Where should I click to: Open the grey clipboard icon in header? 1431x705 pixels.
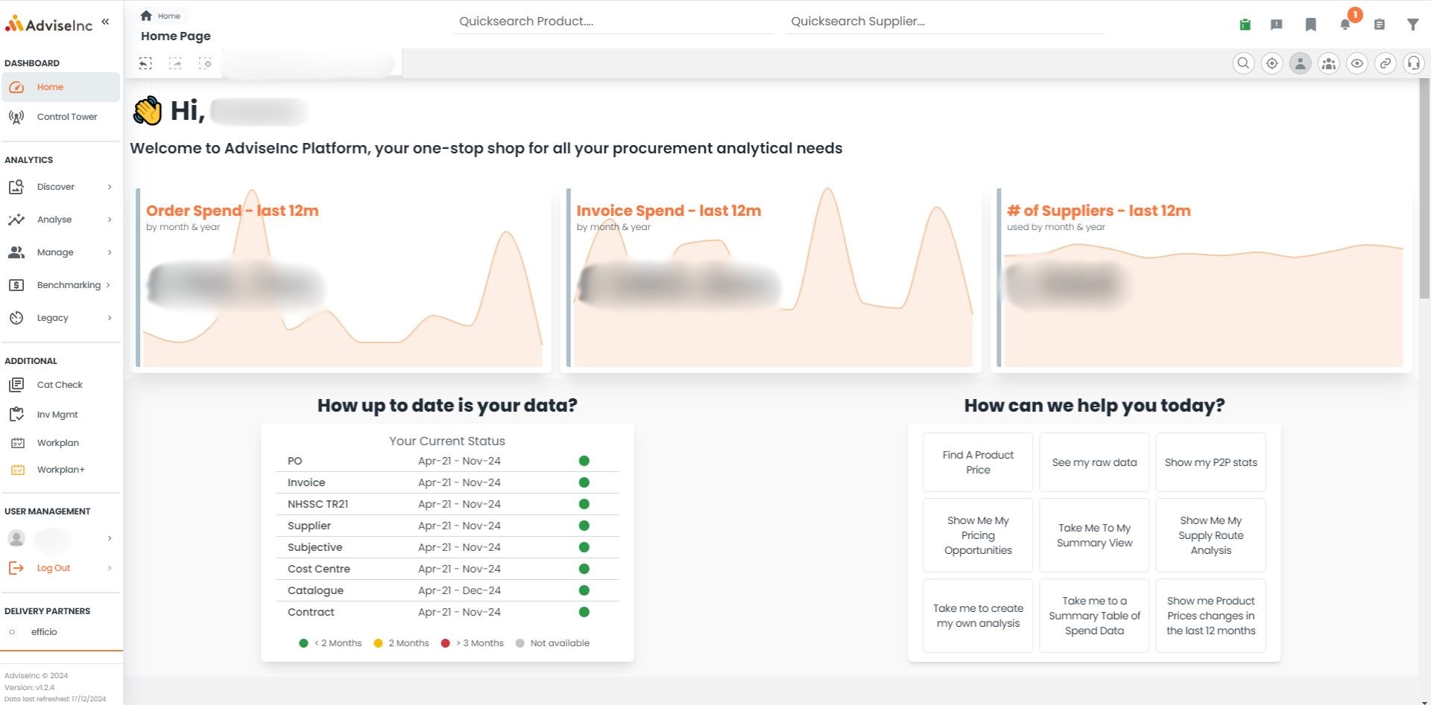[1380, 25]
